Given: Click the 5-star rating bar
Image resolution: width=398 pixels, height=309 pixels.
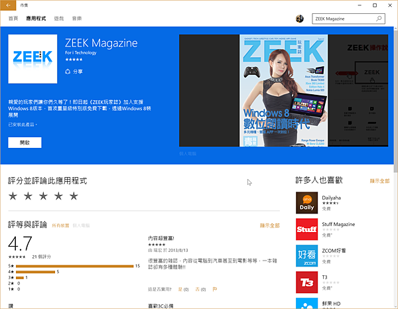Looking at the screenshot, I should click(x=74, y=266).
